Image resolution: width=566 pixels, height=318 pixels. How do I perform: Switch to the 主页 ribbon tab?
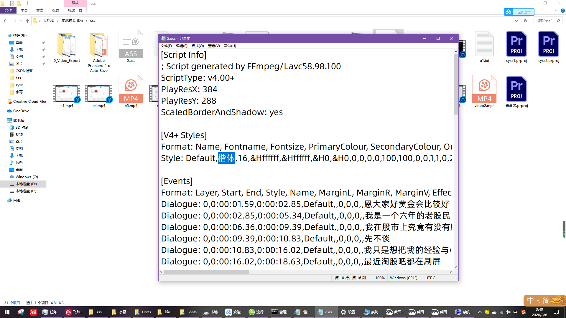pos(24,10)
